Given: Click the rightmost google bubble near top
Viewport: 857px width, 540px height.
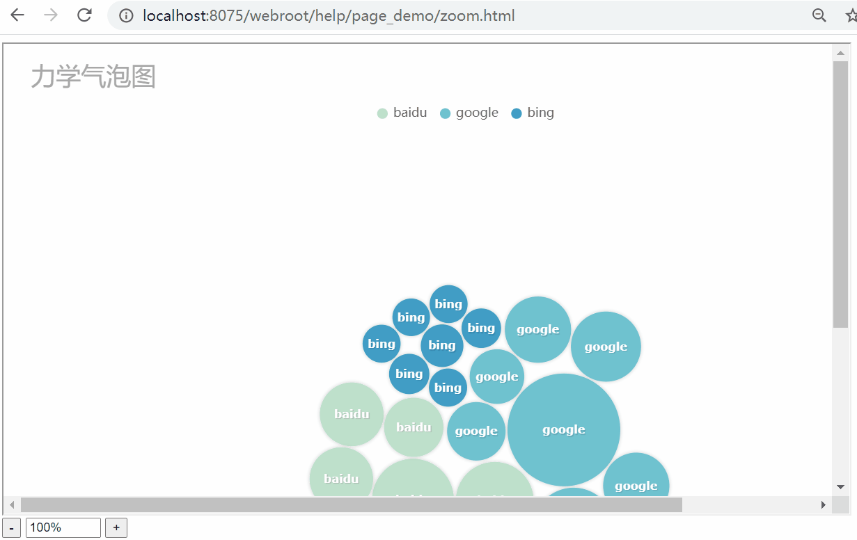Looking at the screenshot, I should tap(606, 347).
